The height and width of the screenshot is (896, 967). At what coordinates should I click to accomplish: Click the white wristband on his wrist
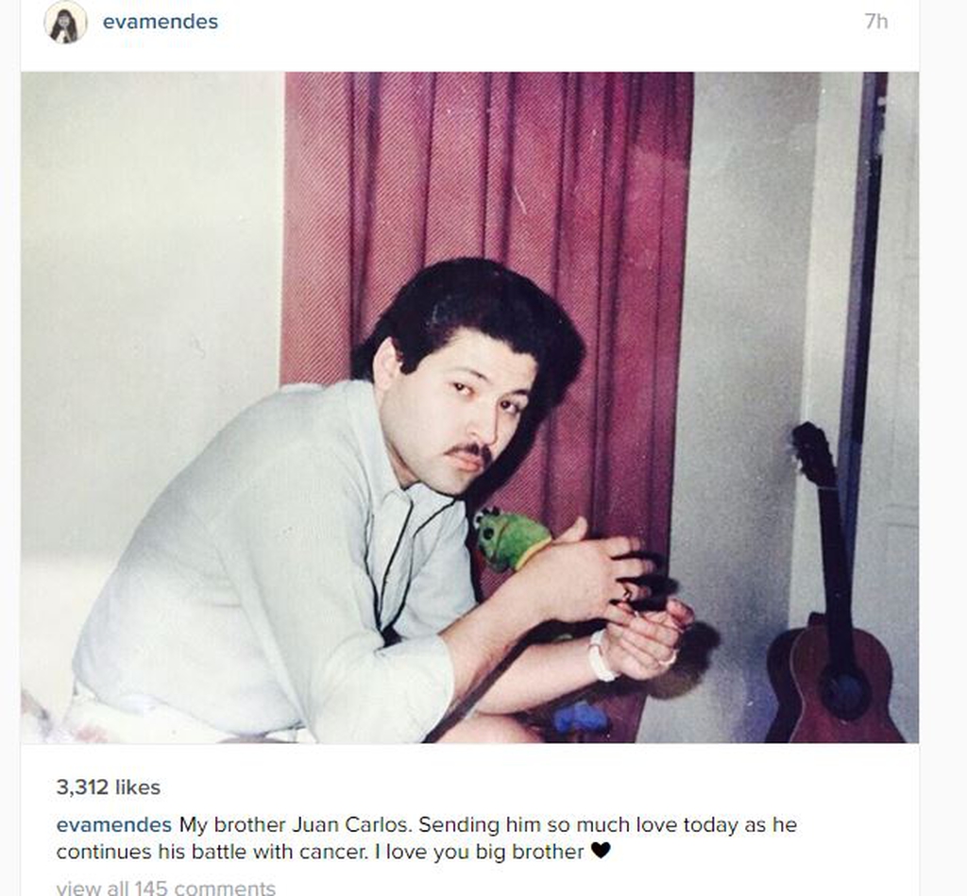click(600, 655)
